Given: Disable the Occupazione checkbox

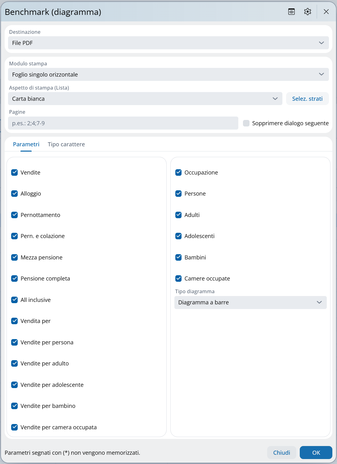Looking at the screenshot, I should 178,172.
